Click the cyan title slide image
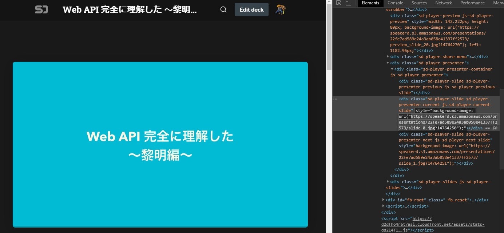The image size is (504, 233). coord(160,144)
